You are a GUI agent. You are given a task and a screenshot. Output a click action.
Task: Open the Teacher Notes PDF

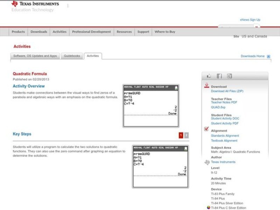224,103
